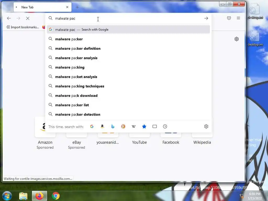Select suggestion 'malware packer analysis'

tap(128, 58)
